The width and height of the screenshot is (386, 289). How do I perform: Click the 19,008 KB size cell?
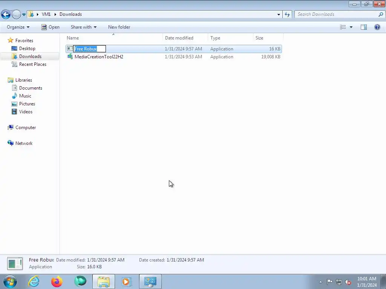(x=271, y=57)
